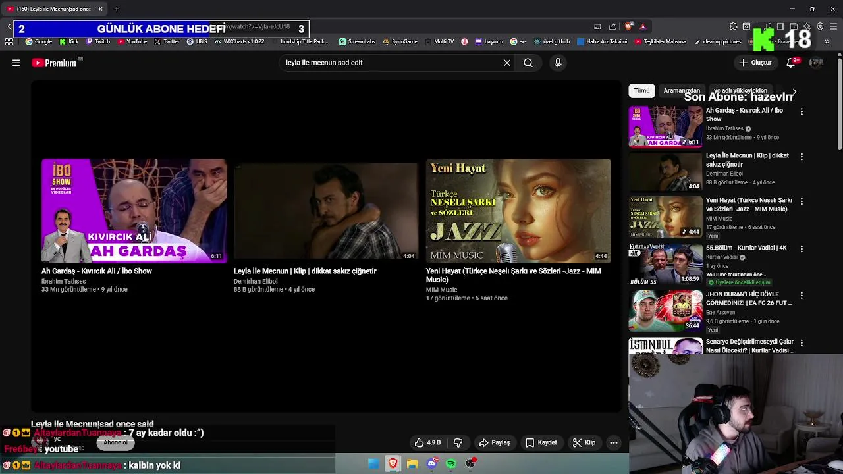Open Twitter bookmark in bookmarks bar

click(167, 41)
